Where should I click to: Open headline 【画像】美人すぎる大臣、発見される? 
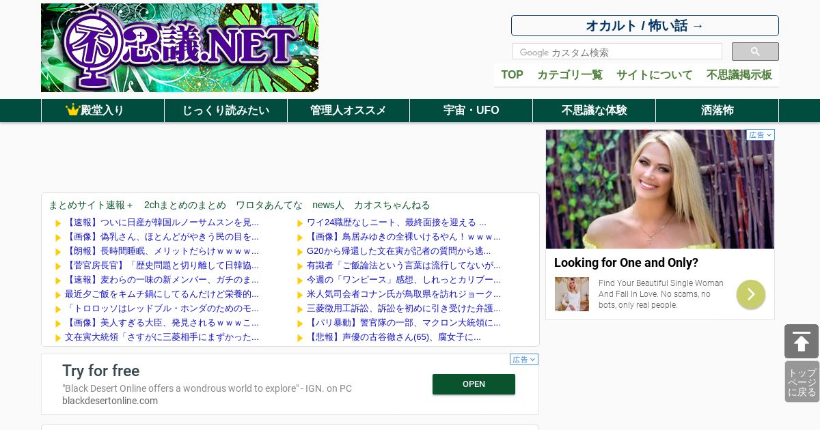click(162, 323)
